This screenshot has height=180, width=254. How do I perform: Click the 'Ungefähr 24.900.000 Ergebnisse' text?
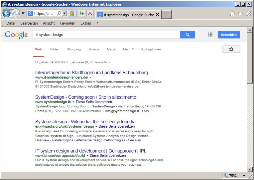click(x=72, y=62)
